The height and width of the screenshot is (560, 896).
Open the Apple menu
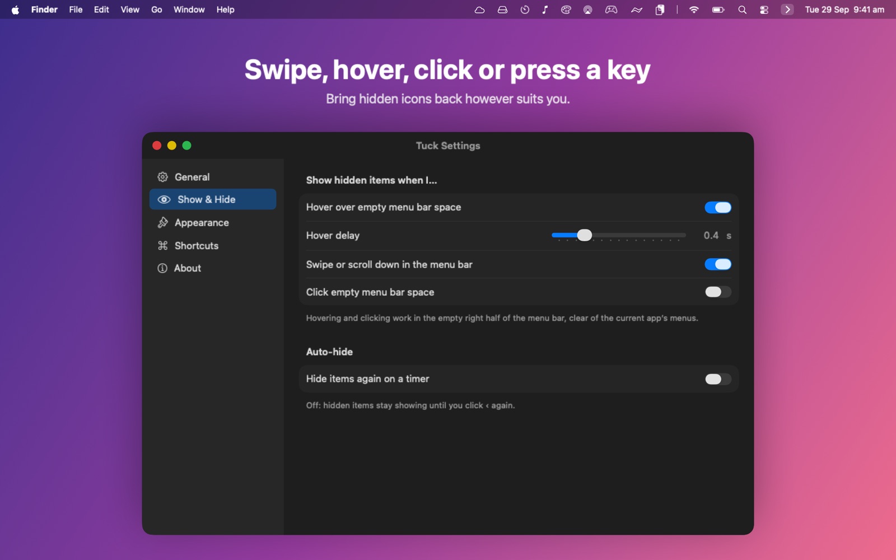click(x=15, y=10)
